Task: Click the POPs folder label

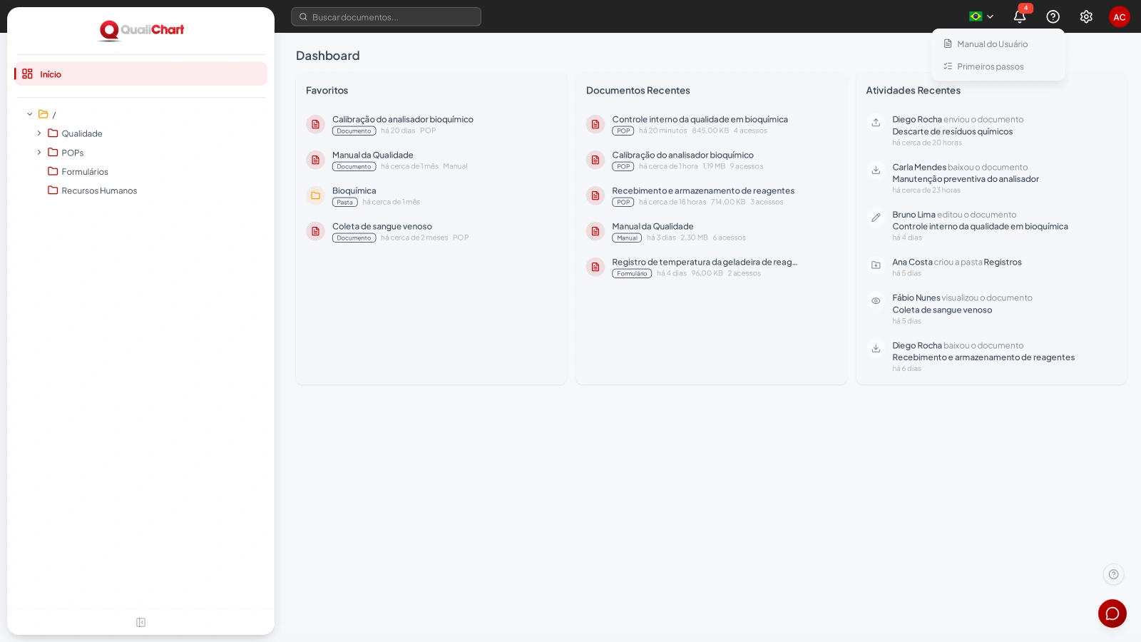Action: (x=73, y=153)
